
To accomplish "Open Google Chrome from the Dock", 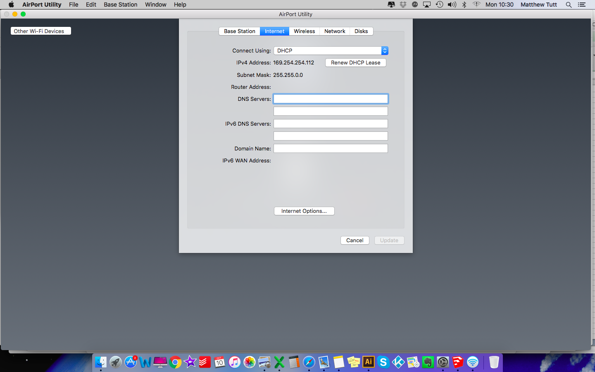I will 175,362.
